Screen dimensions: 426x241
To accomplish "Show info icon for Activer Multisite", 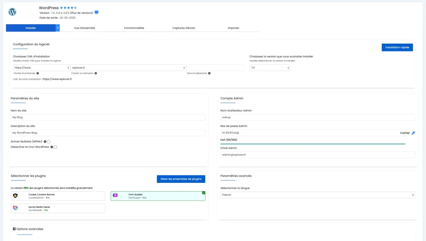I will [45, 141].
